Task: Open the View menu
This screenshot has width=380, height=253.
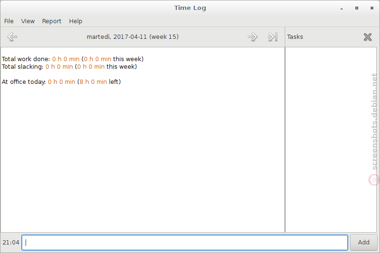Action: coord(28,21)
